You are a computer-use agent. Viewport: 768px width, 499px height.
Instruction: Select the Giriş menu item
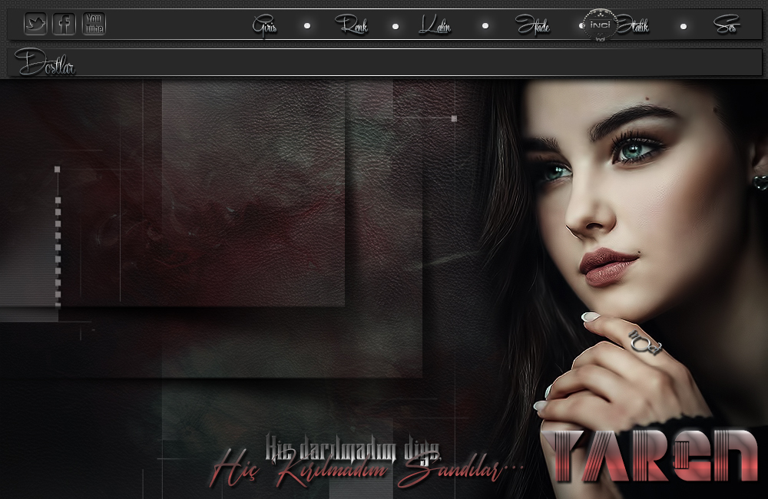coord(265,26)
